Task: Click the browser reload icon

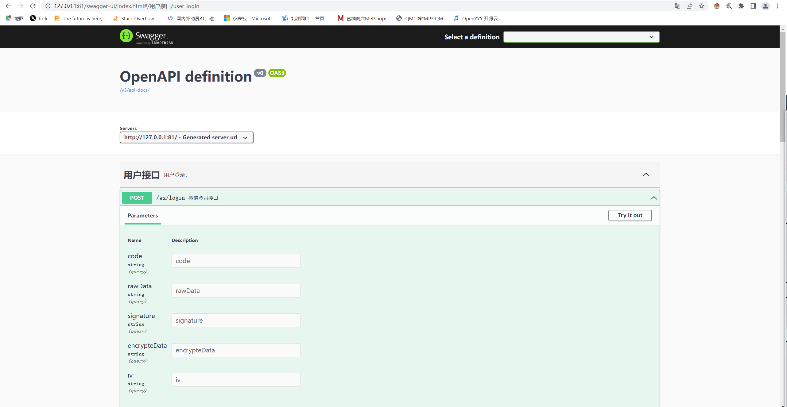Action: (x=33, y=6)
